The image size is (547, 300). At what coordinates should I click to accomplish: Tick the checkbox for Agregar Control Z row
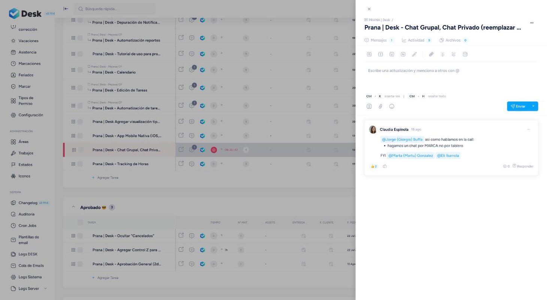[80, 250]
